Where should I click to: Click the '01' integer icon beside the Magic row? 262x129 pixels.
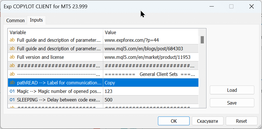tap(12, 91)
